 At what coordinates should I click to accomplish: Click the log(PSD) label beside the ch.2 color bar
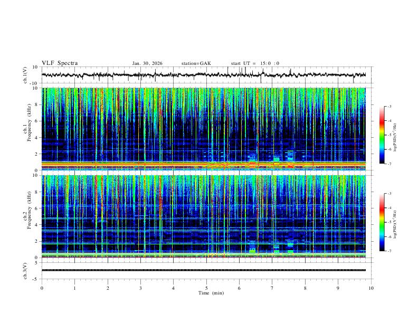tap(395, 225)
